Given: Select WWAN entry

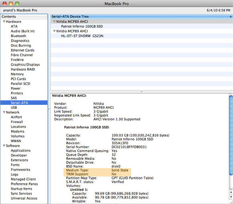Looking at the screenshot, I should click(16, 141).
